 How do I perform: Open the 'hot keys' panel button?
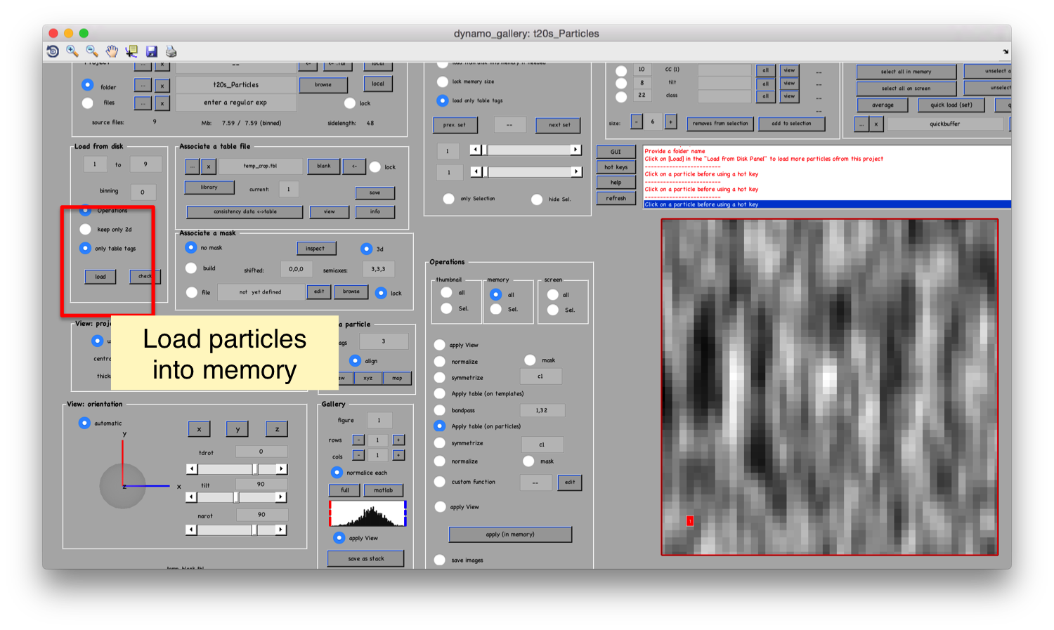pyautogui.click(x=616, y=166)
